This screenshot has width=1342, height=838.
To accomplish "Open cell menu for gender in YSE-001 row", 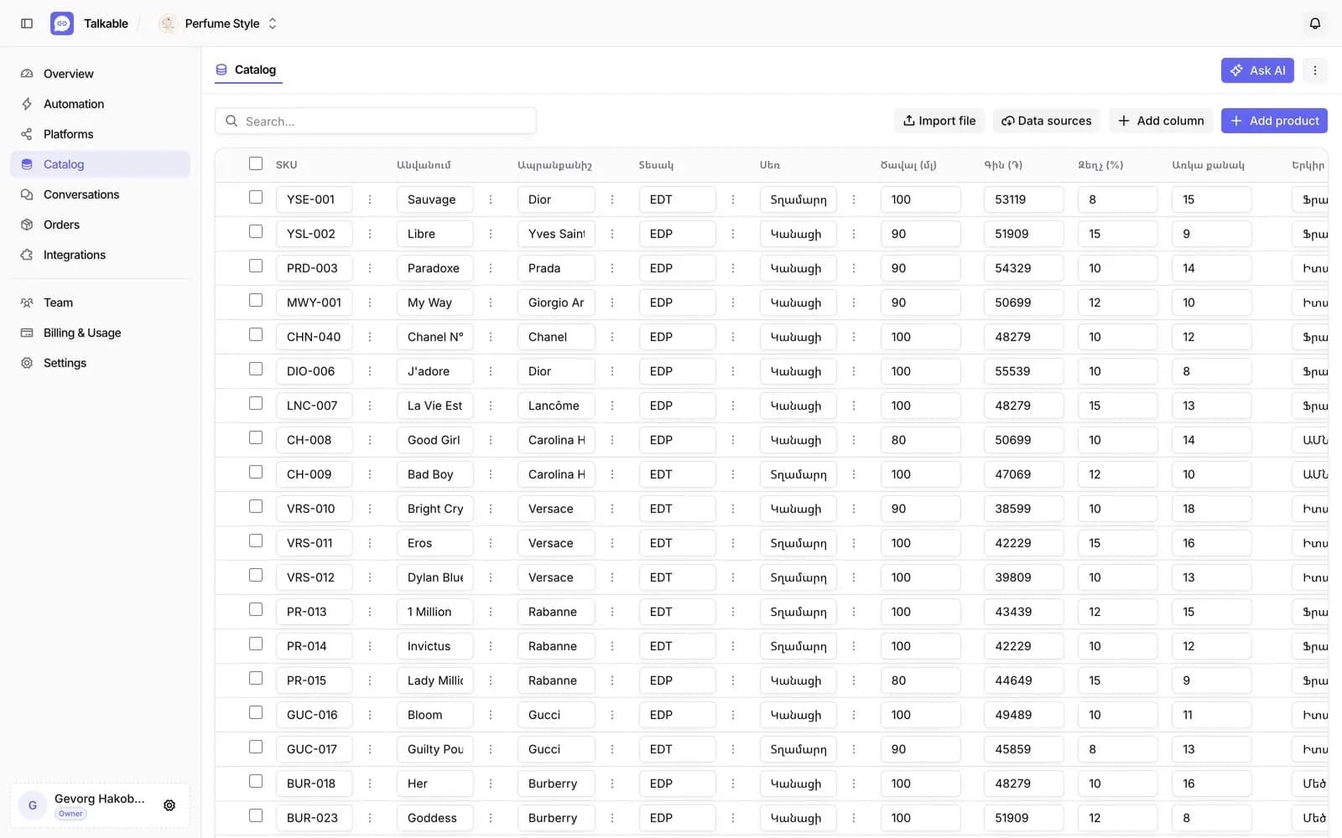I will 854,199.
